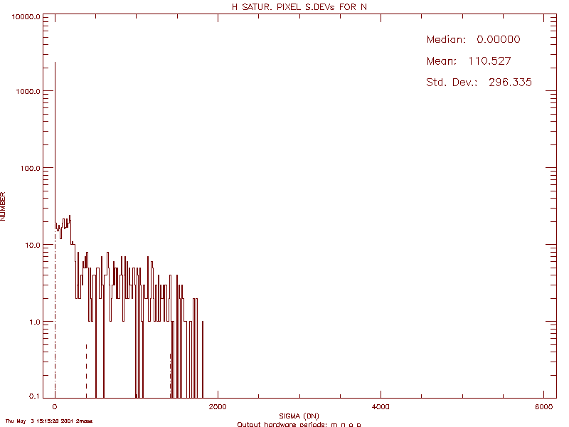Screen dimensions: 569x427
Task: Click the NUMBER y-axis label
Action: point(4,206)
